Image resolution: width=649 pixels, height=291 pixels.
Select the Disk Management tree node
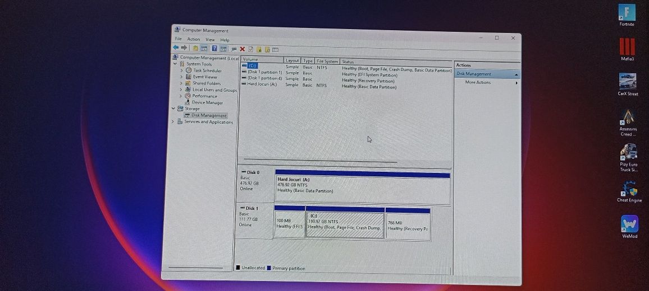(205, 116)
